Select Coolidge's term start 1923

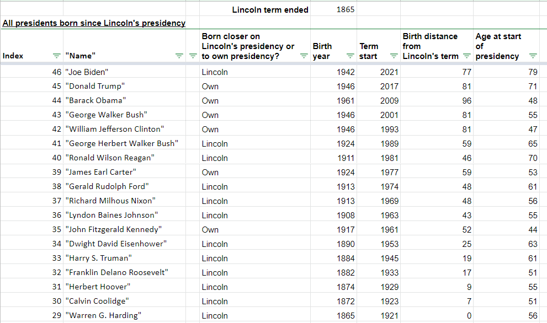click(379, 301)
